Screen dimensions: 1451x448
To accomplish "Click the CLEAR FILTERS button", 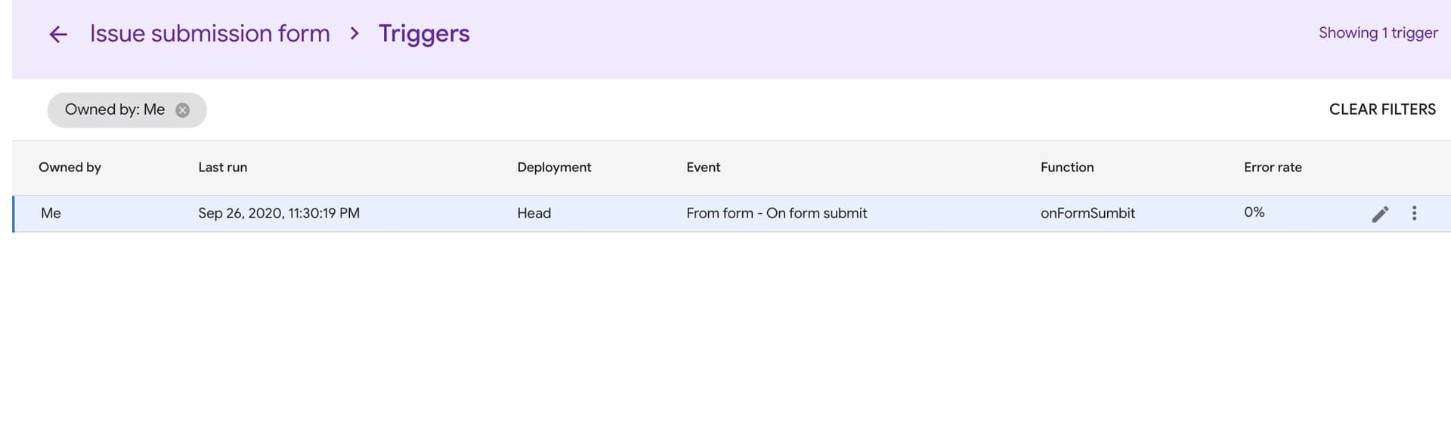I will [1382, 110].
